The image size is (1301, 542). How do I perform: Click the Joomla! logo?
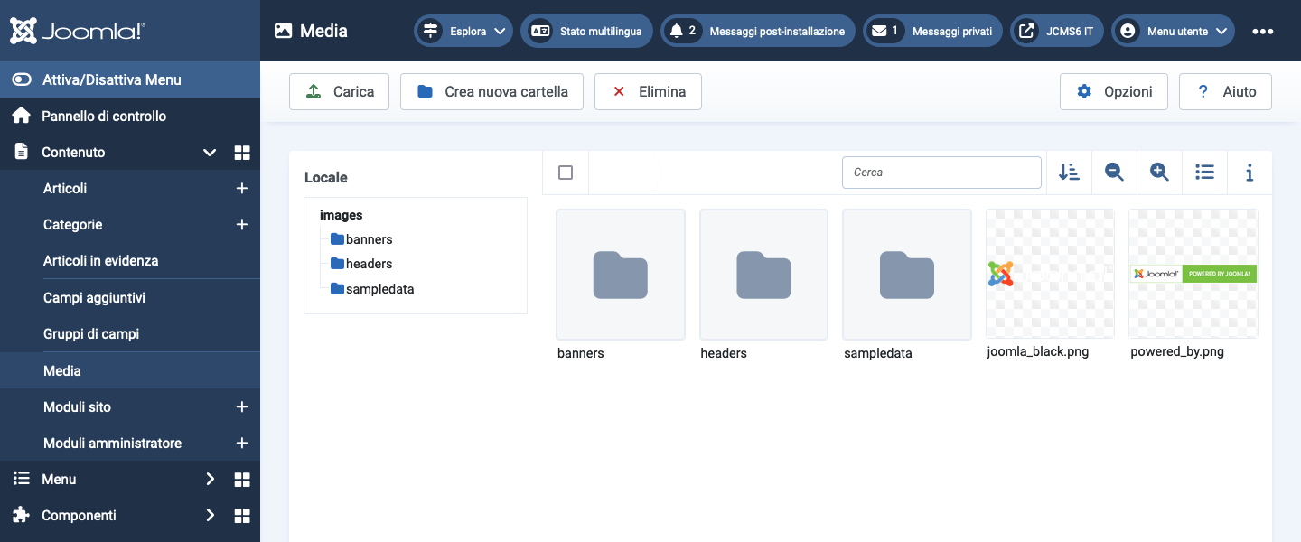pos(78,32)
